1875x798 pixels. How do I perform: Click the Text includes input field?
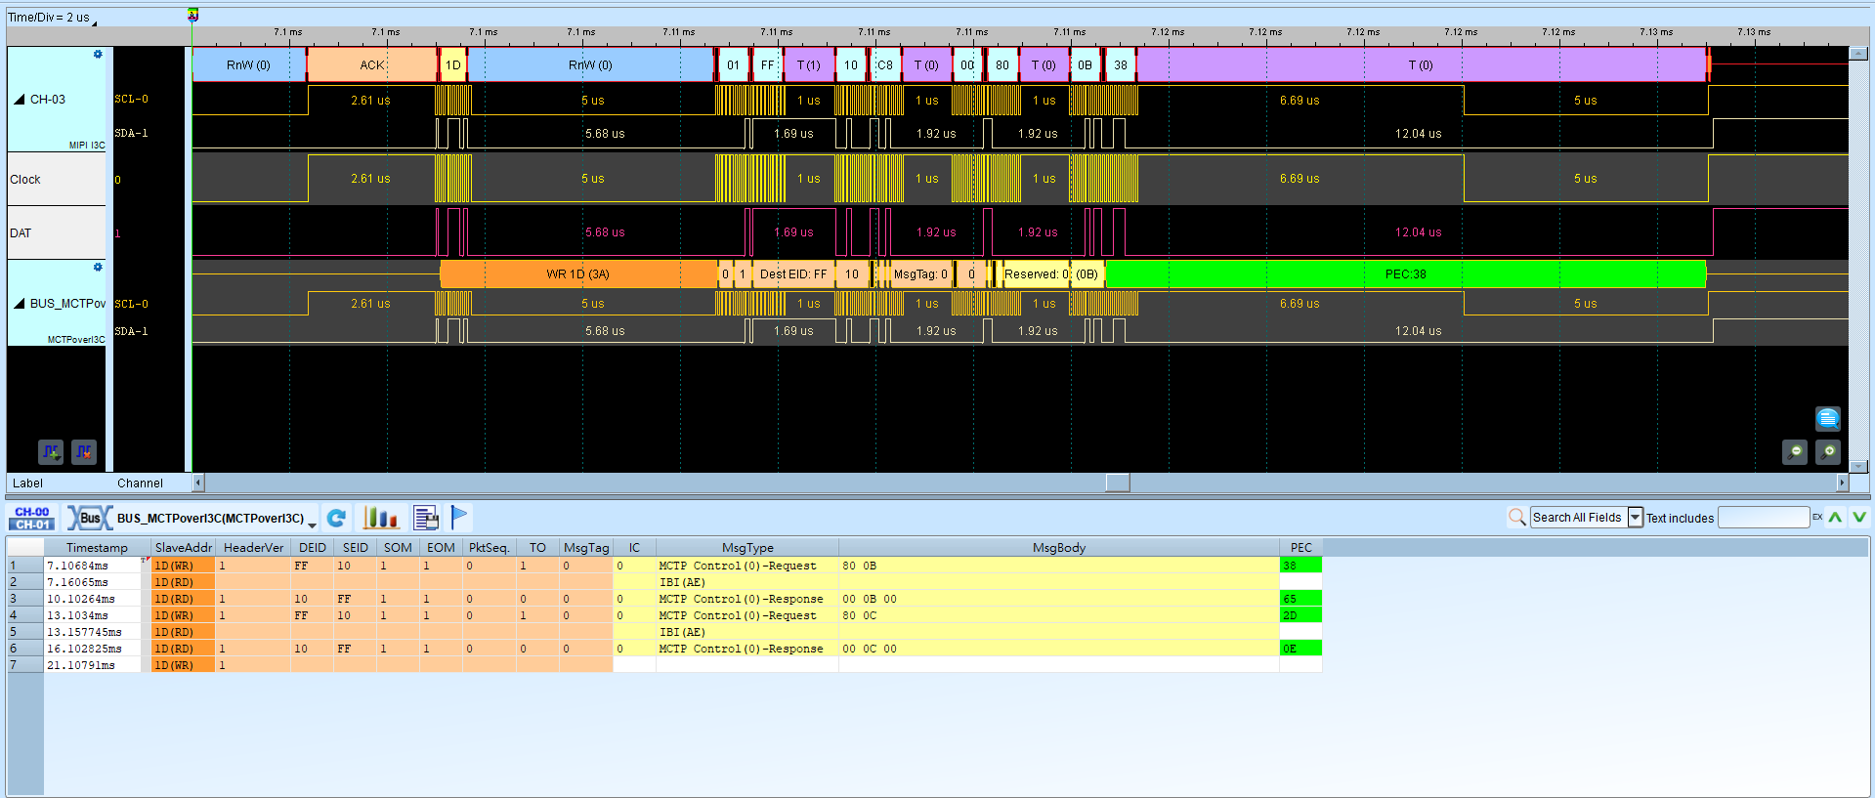coord(1764,518)
